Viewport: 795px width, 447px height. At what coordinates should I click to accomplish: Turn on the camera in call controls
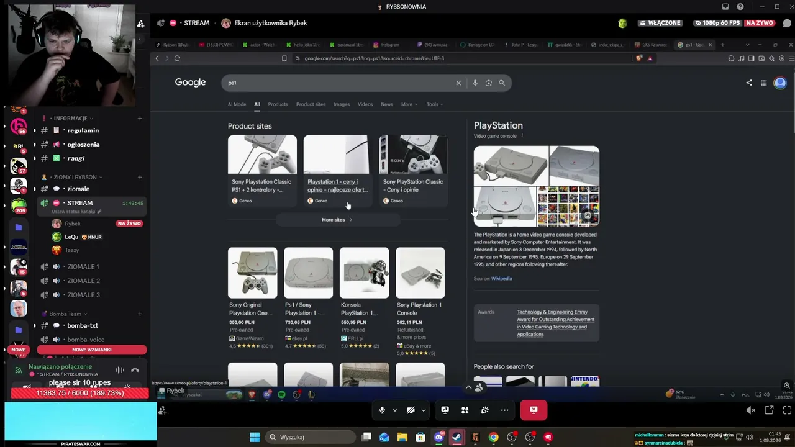[411, 410]
